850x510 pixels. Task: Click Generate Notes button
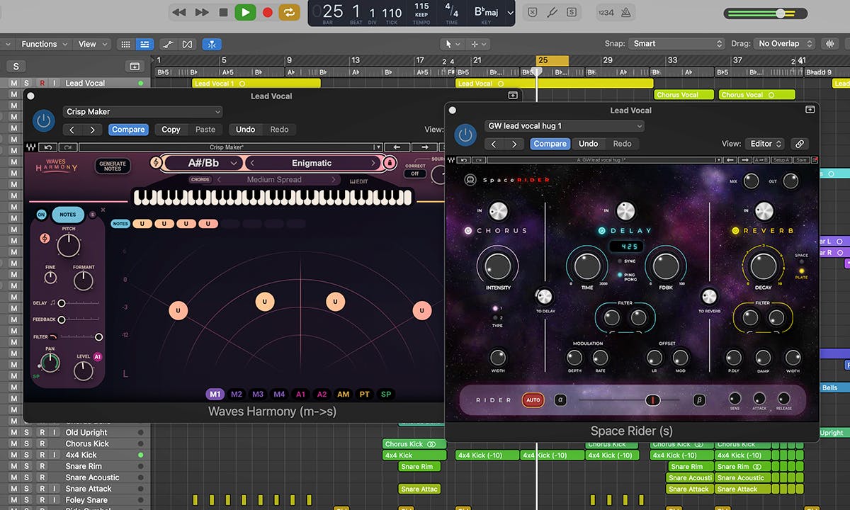[113, 166]
